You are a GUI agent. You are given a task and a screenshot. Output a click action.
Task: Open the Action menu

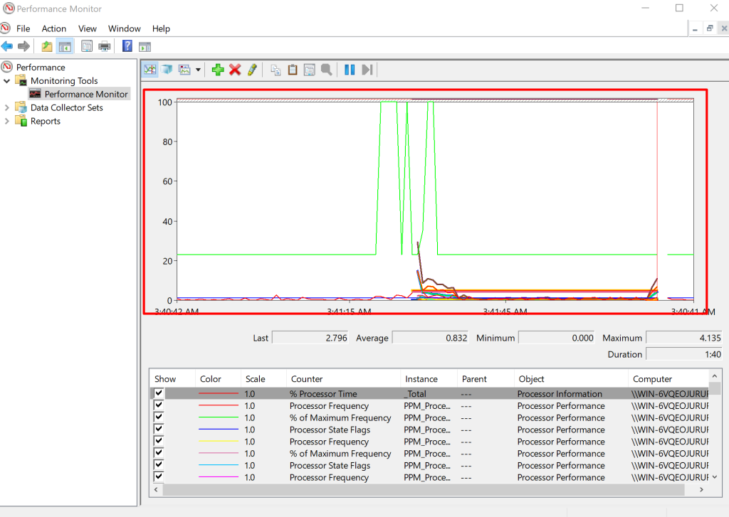(54, 28)
